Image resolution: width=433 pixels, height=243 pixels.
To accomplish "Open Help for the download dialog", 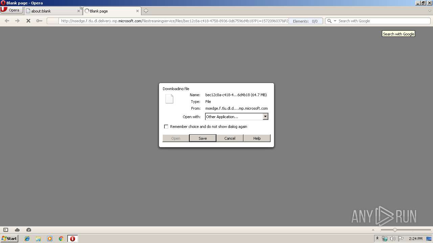I will pos(257,138).
